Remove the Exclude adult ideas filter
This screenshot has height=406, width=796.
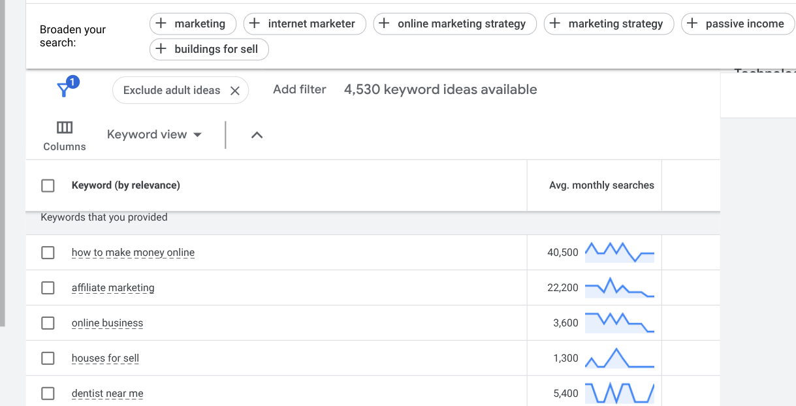point(235,91)
